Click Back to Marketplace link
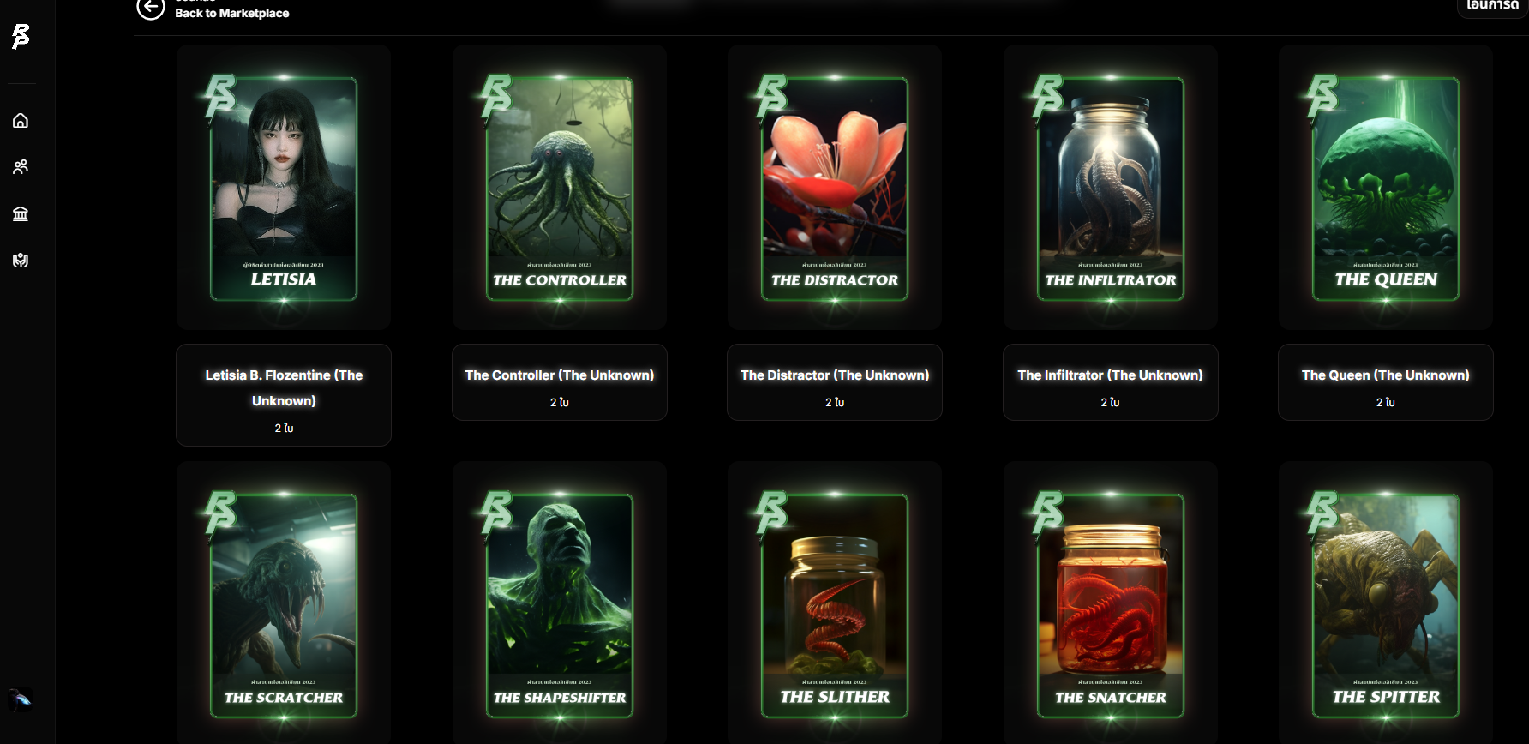 click(231, 13)
